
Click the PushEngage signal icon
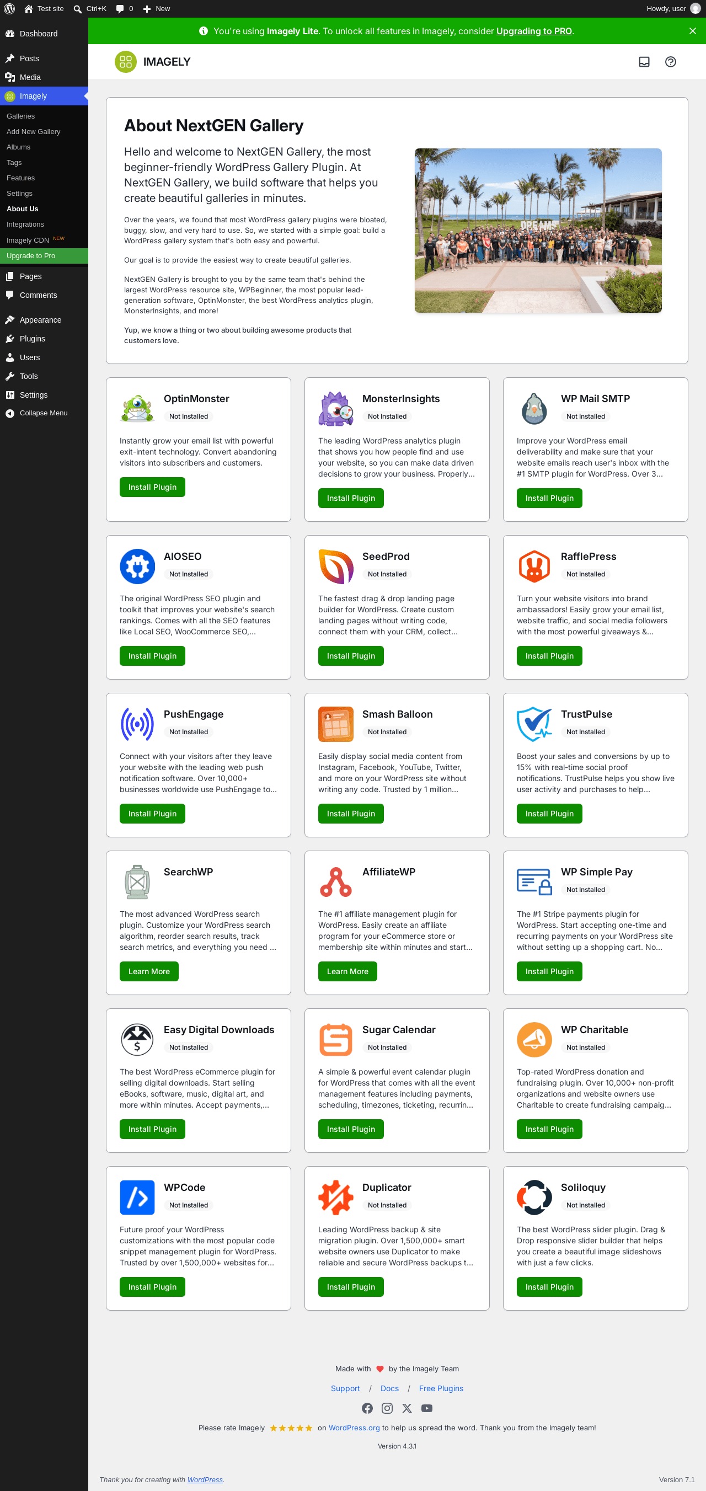pyautogui.click(x=137, y=724)
